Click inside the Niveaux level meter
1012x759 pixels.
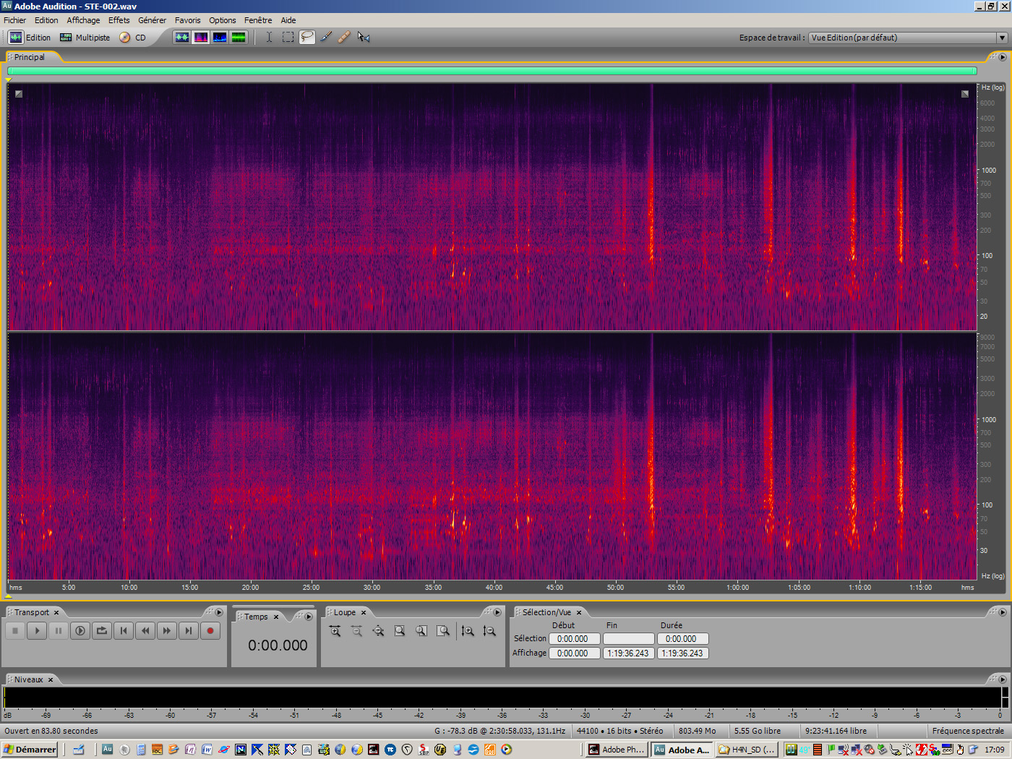point(434,696)
